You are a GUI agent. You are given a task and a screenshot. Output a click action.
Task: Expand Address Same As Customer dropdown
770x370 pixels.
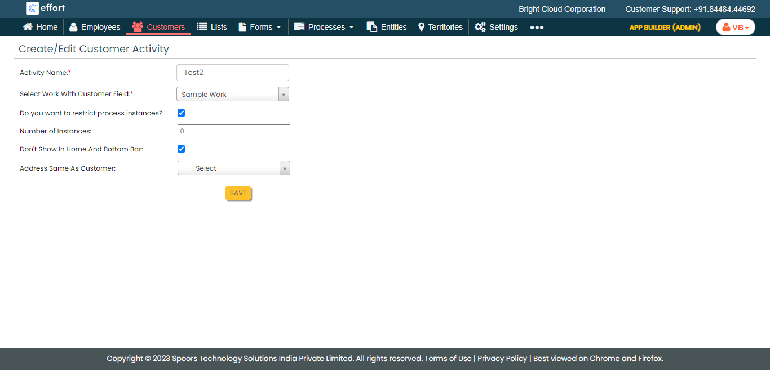(x=233, y=168)
